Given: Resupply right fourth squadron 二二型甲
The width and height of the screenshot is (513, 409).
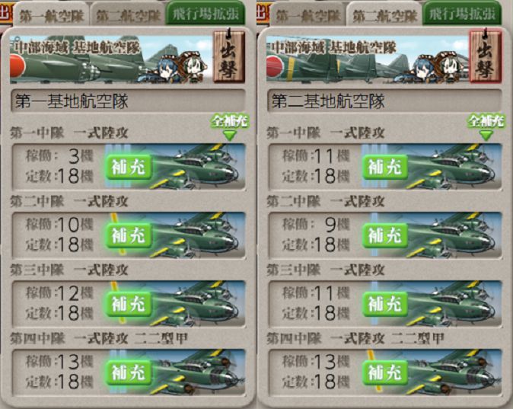Looking at the screenshot, I should coord(385,372).
